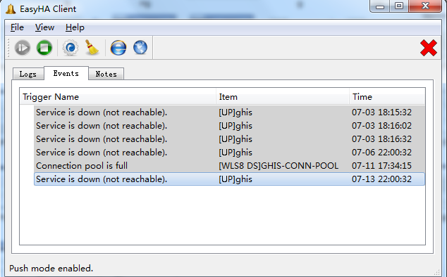This screenshot has height=277, width=447.
Task: Open the Help menu
Action: point(75,27)
